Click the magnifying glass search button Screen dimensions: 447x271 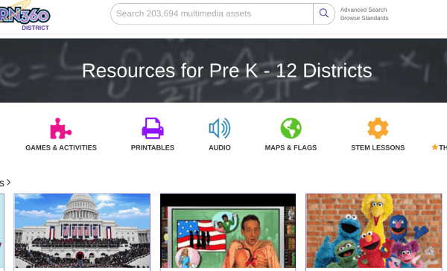(x=324, y=13)
